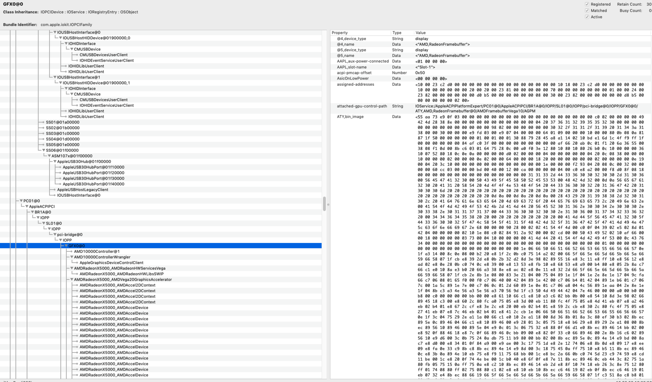Click the registry tree vertical scrollbar
This screenshot has width=652, height=382.
324,204
